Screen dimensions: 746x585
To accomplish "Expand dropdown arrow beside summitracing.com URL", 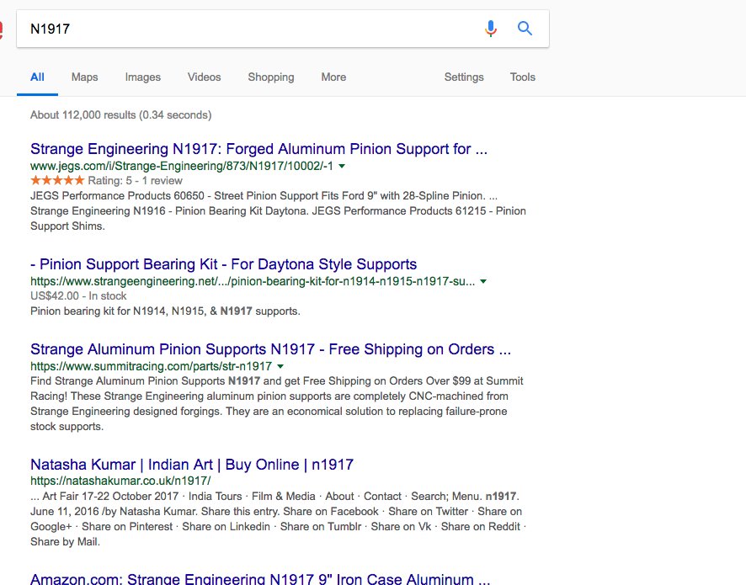I will (x=280, y=367).
